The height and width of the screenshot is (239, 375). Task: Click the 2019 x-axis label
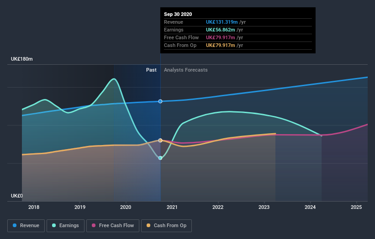pyautogui.click(x=80, y=207)
